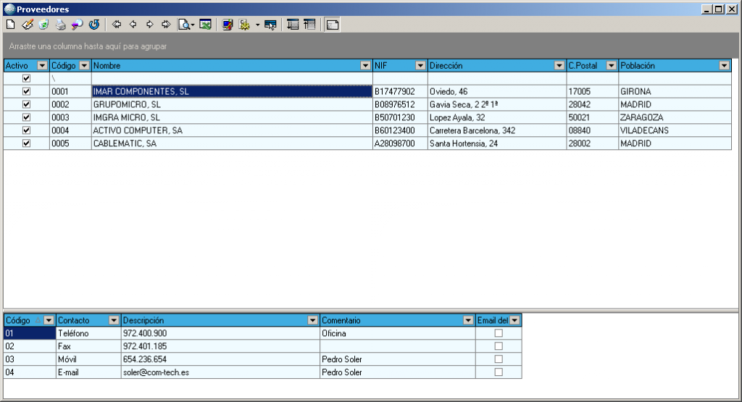The width and height of the screenshot is (742, 402).
Task: Toggle Activo checkbox for IMAR COMPONENTES
Action: 27,92
